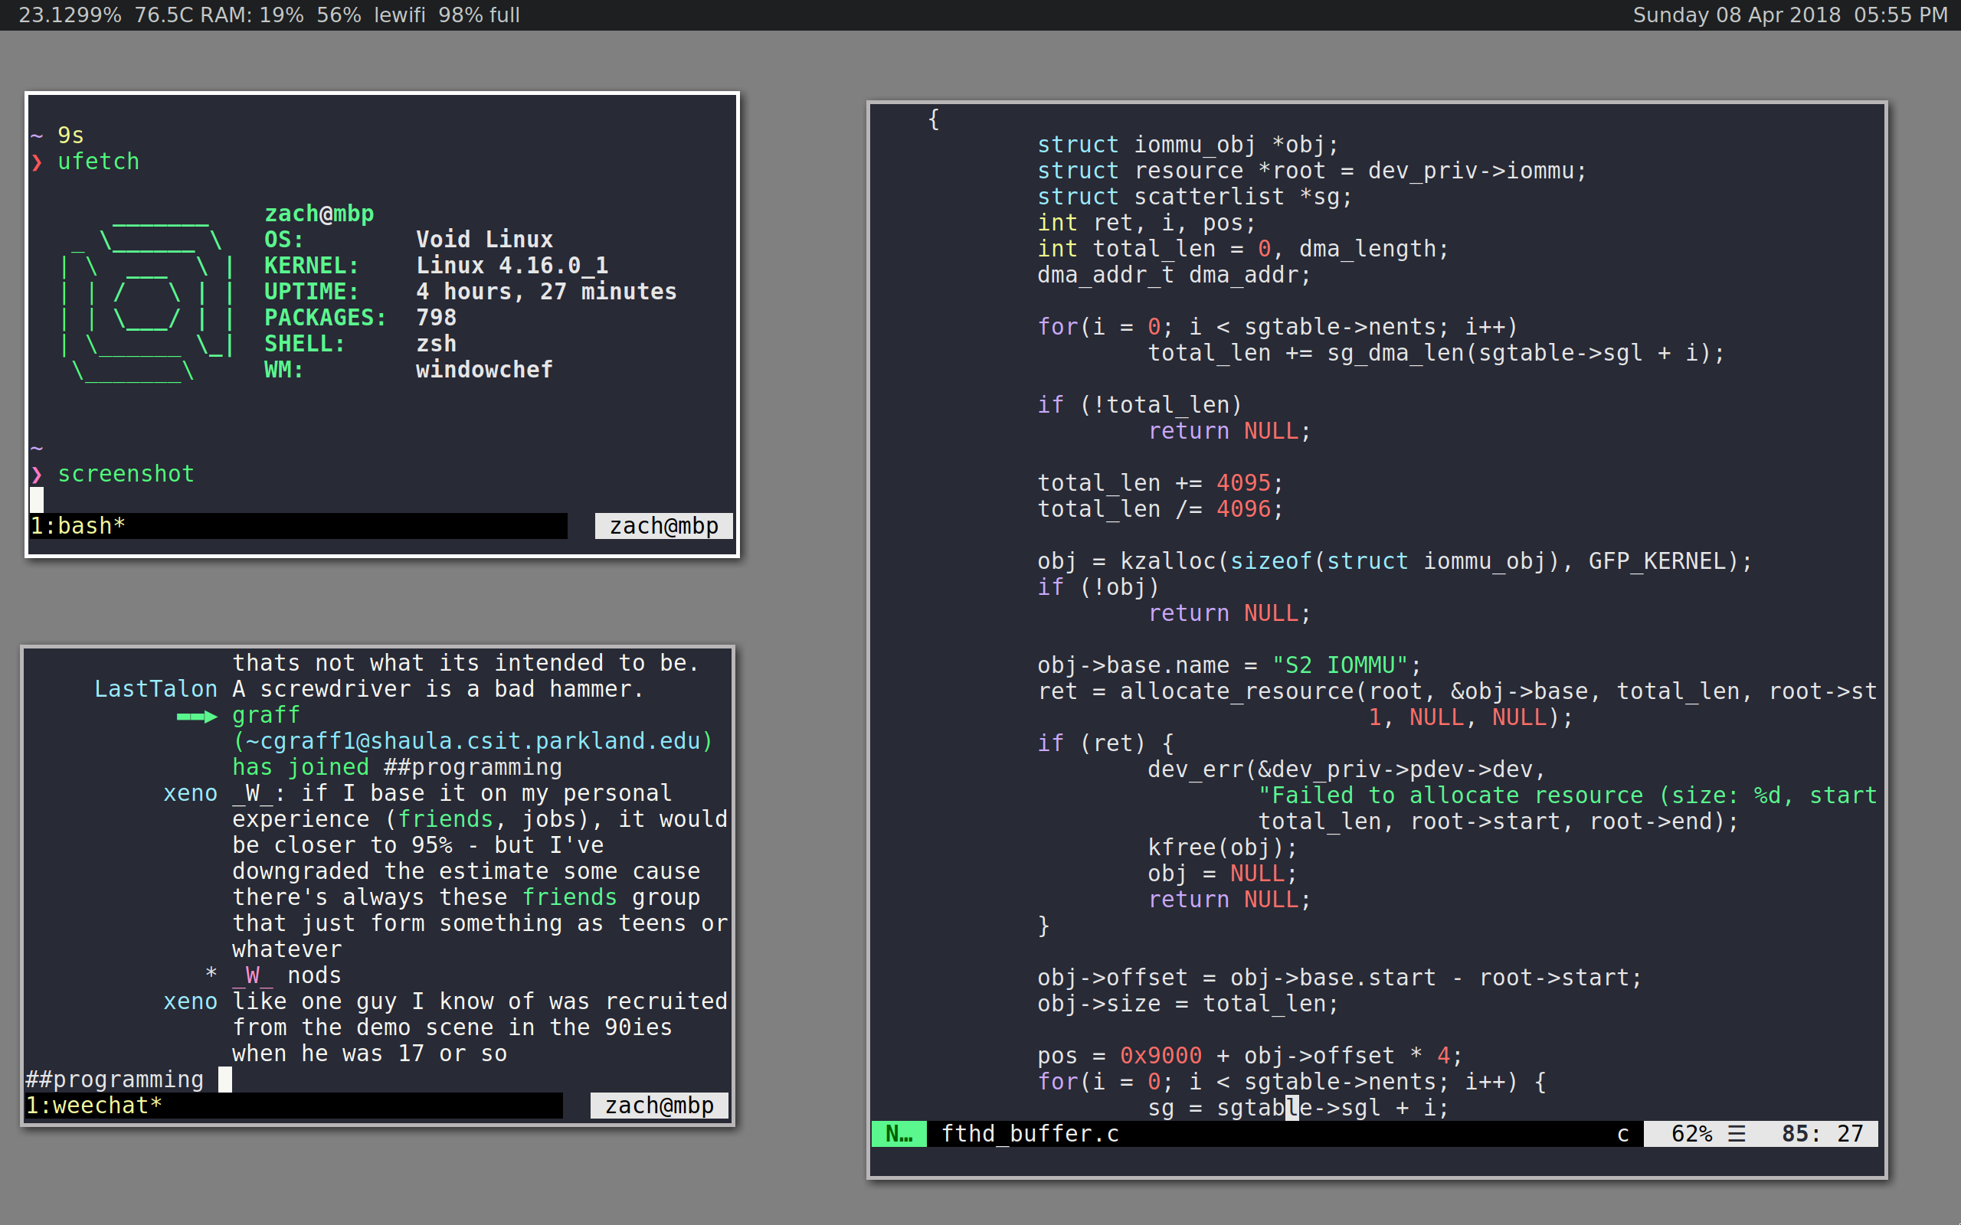1961x1225 pixels.
Task: Select the 1:bash* tmux window tab
Action: (78, 526)
